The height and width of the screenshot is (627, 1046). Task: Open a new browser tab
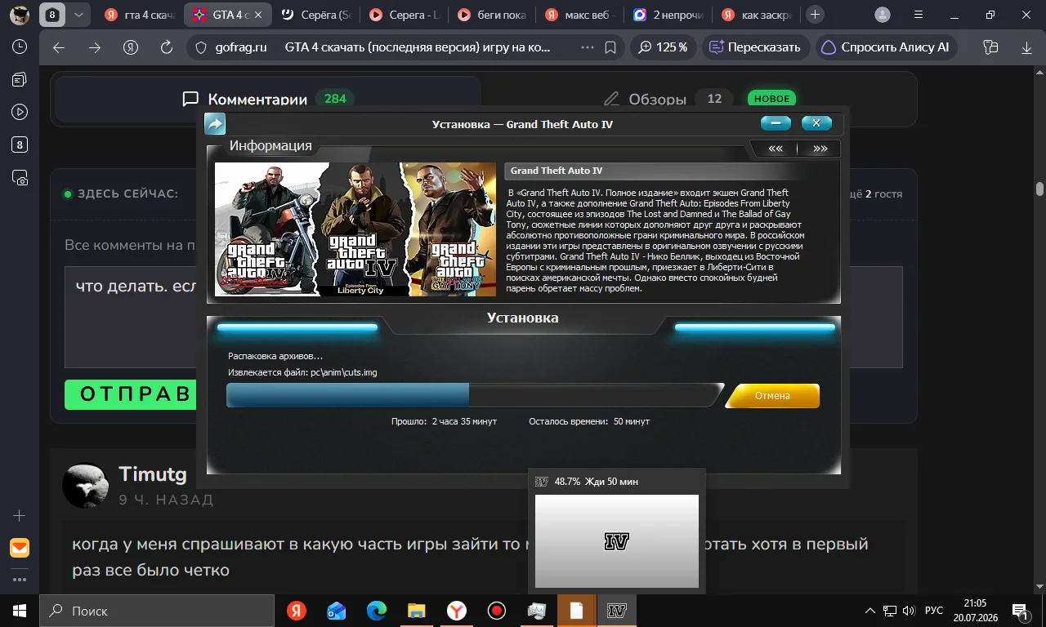[815, 15]
